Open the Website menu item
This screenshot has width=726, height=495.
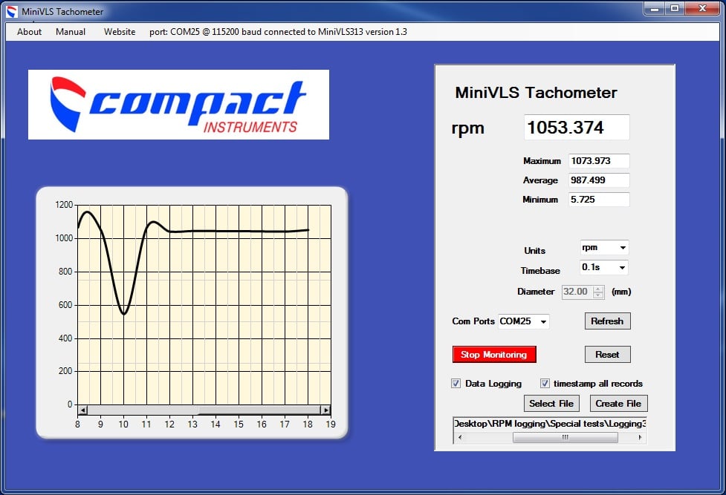[120, 31]
